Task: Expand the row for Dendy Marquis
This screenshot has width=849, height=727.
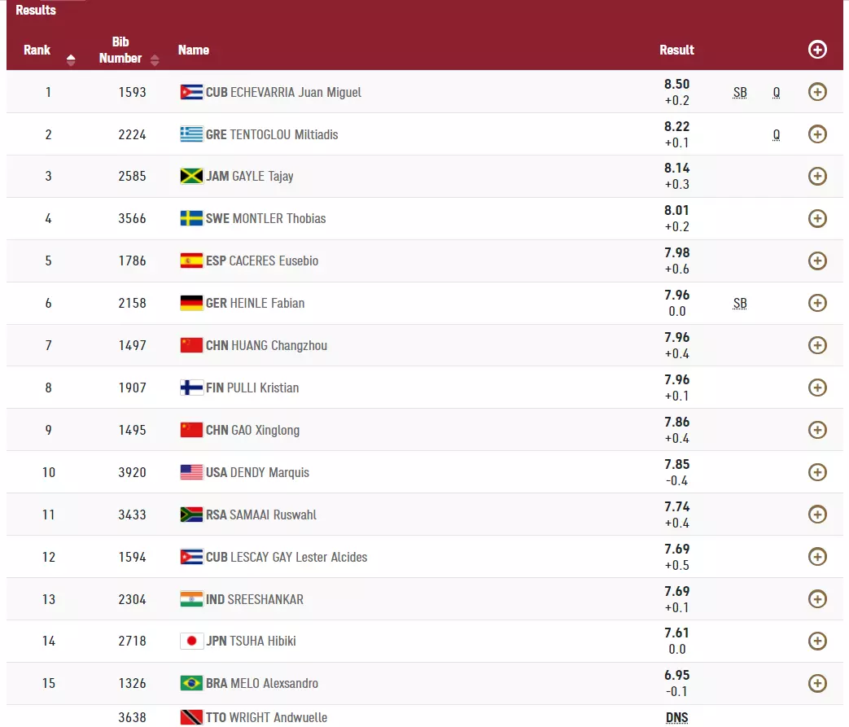Action: coord(817,472)
